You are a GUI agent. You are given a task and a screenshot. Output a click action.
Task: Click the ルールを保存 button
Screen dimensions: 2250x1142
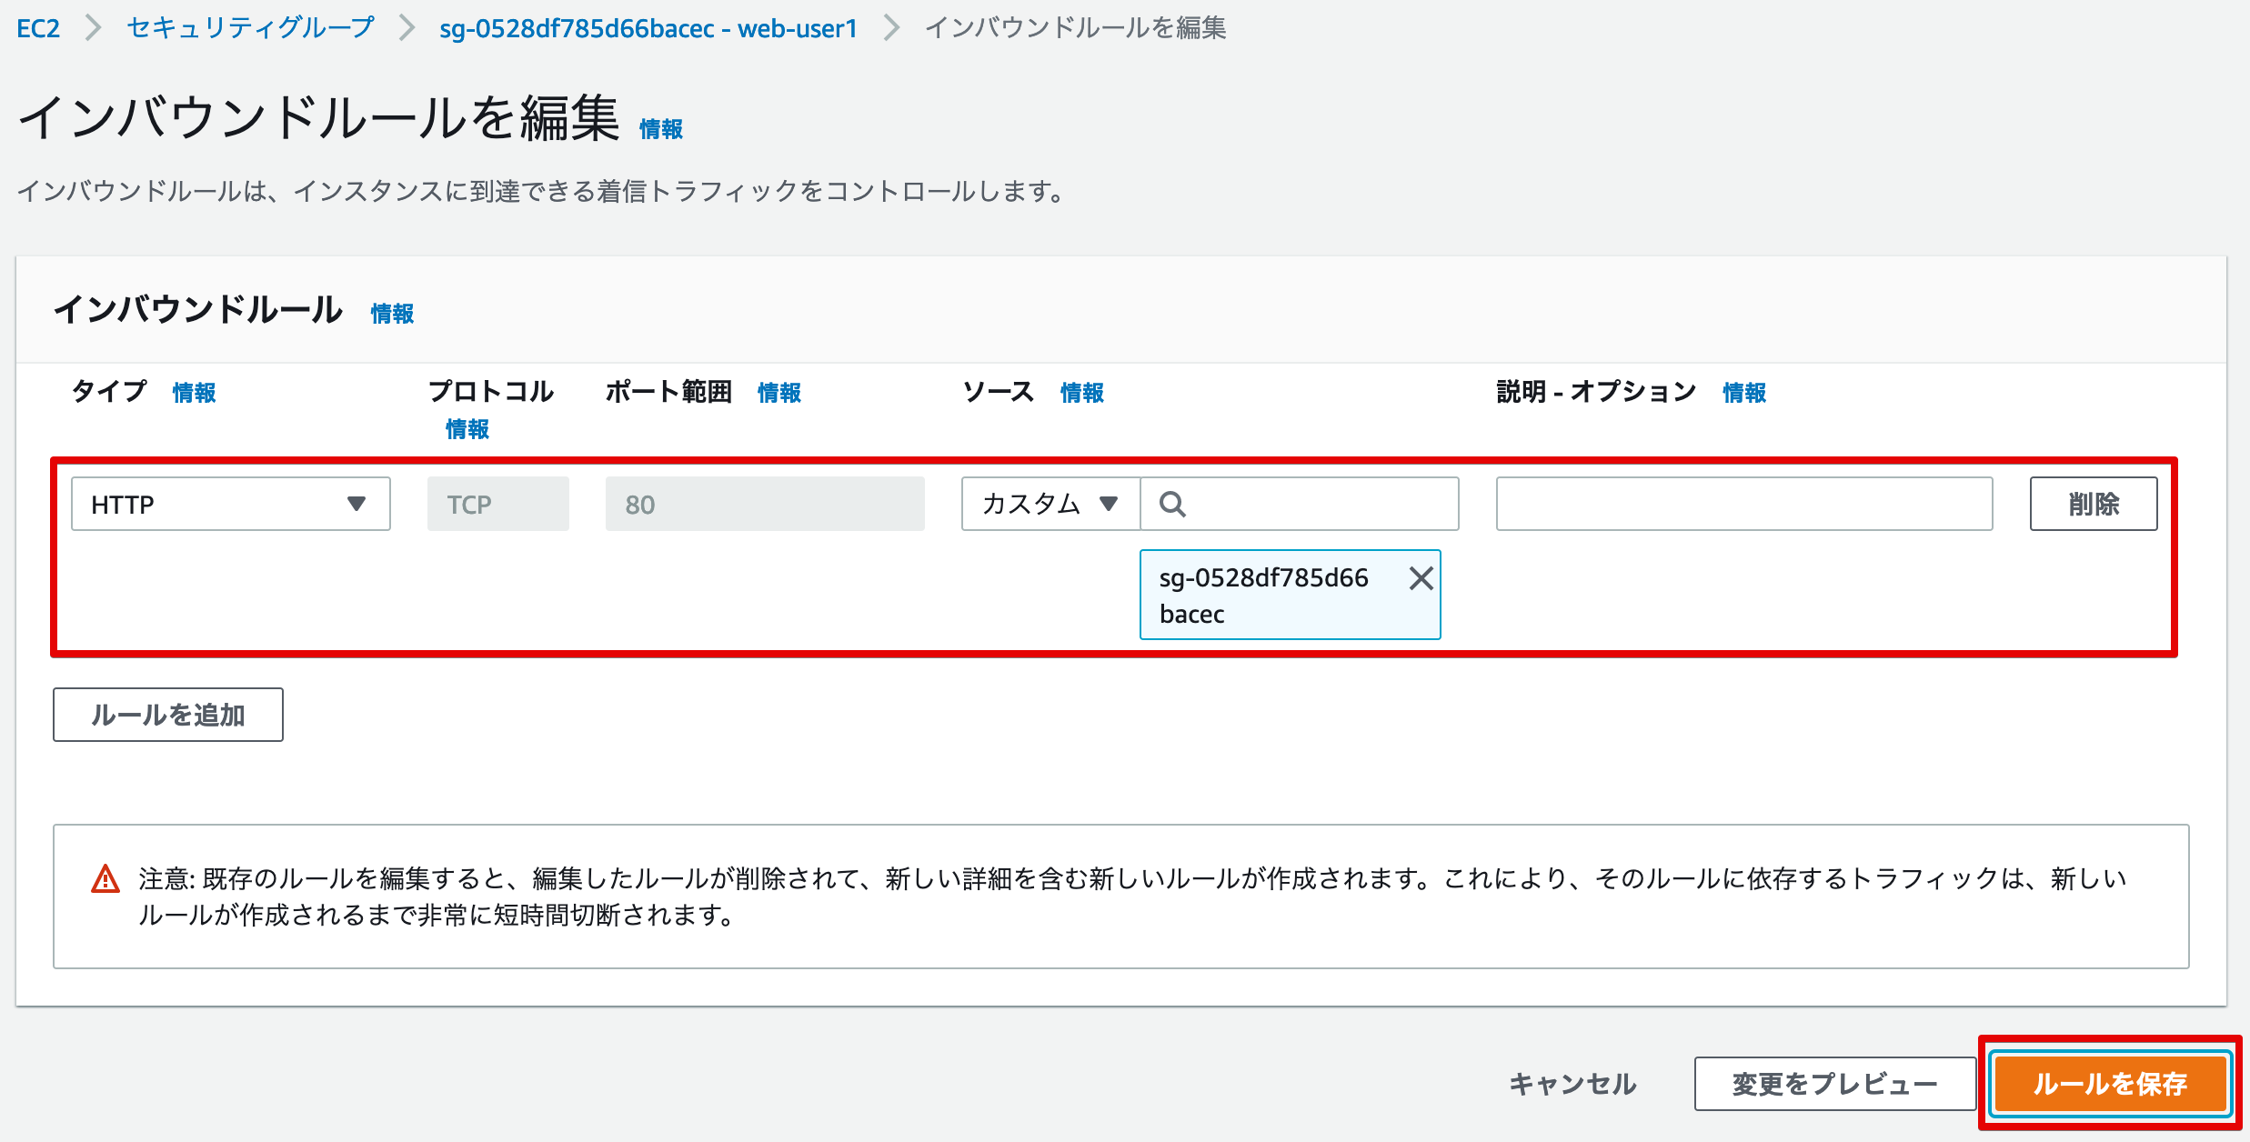[x=2110, y=1084]
